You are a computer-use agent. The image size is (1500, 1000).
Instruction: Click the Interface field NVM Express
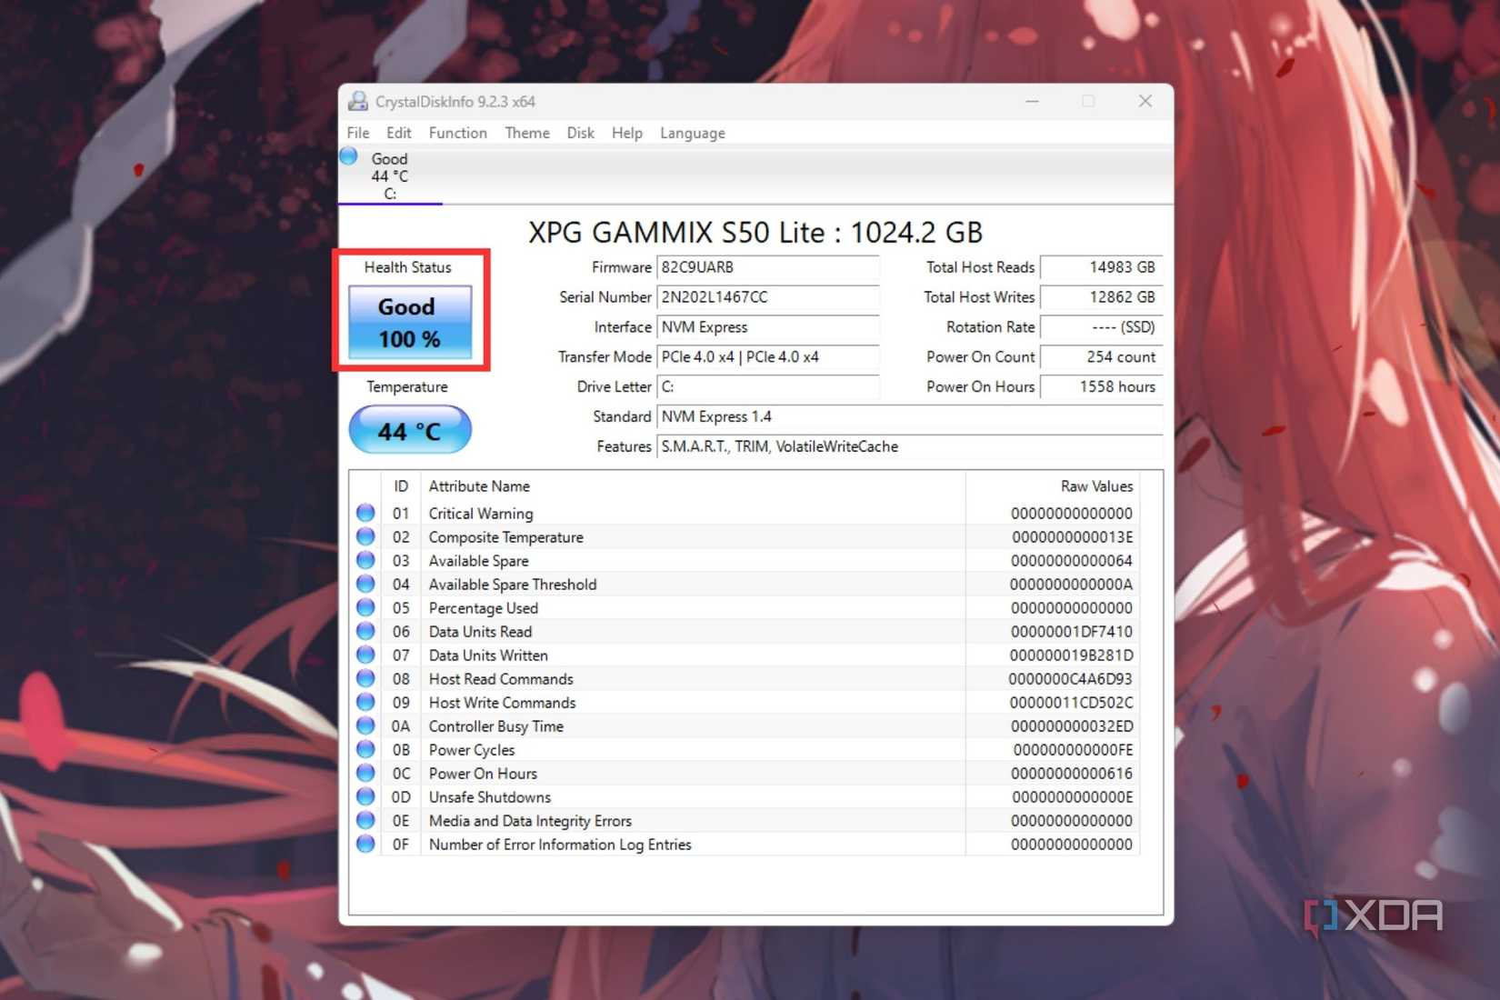pyautogui.click(x=768, y=327)
